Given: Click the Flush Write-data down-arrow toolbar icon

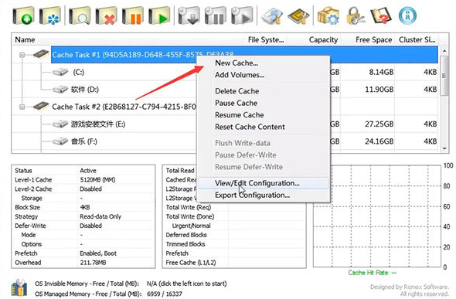Looking at the screenshot, I should [189, 15].
